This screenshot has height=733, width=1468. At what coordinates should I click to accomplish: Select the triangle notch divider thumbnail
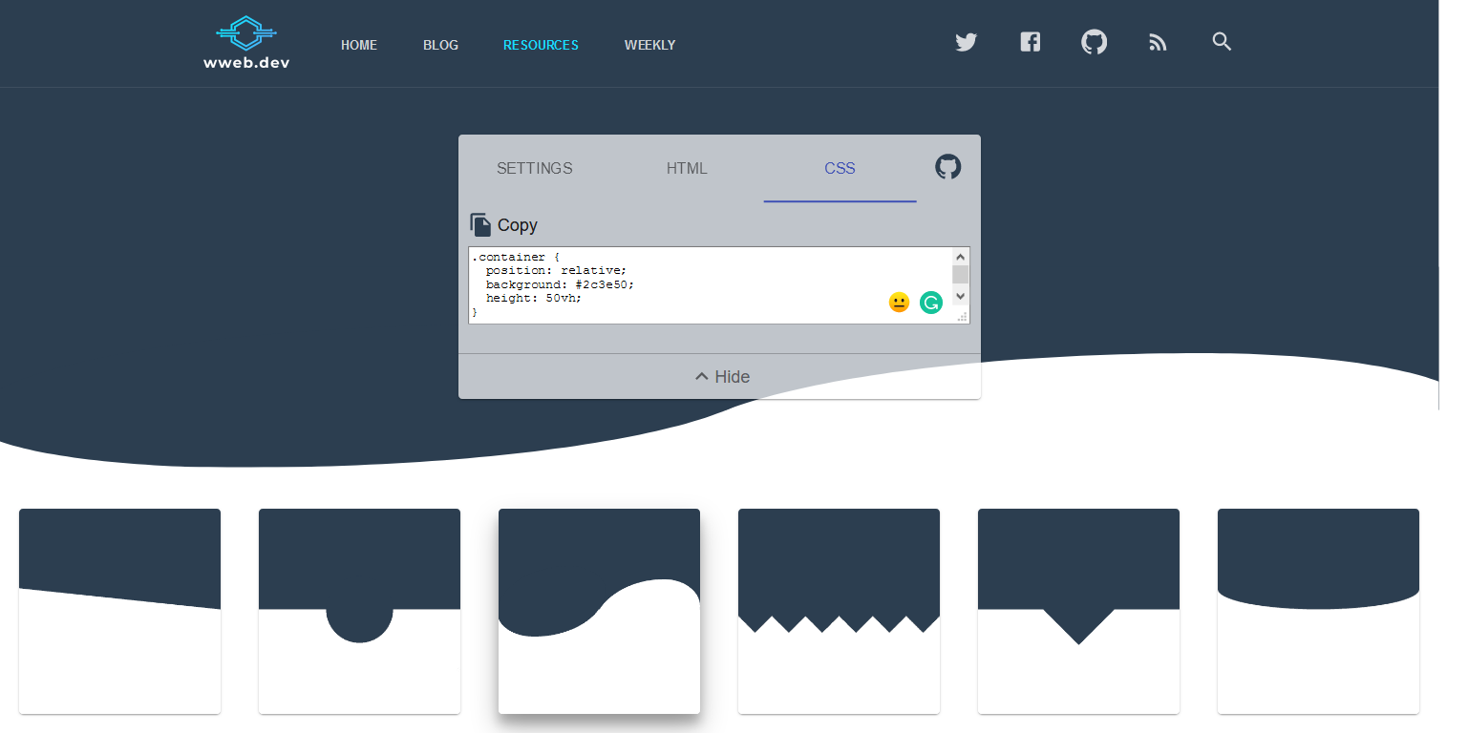pyautogui.click(x=1078, y=611)
